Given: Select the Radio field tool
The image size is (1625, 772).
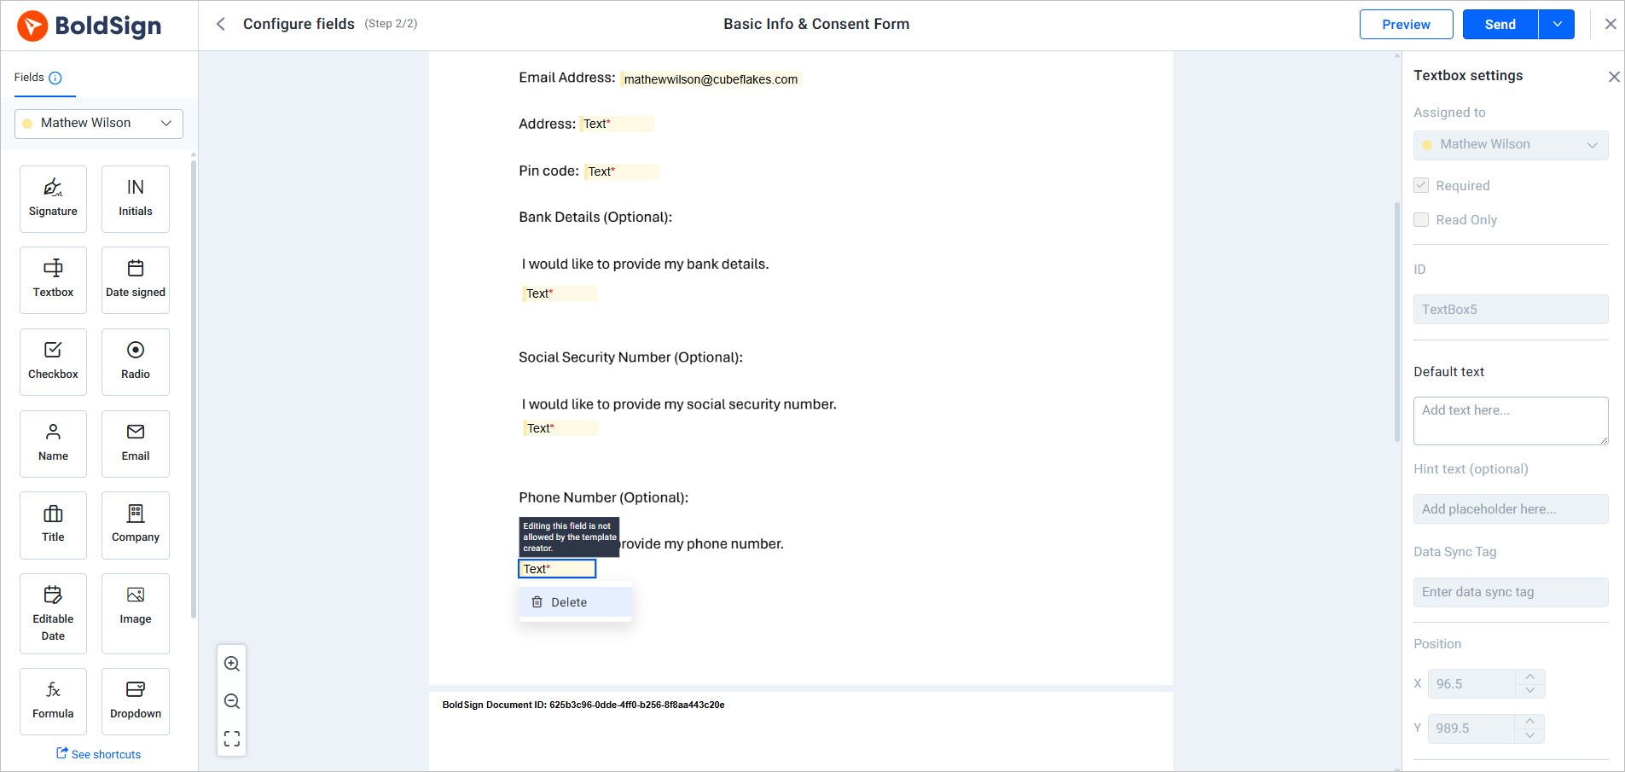Looking at the screenshot, I should 136,362.
